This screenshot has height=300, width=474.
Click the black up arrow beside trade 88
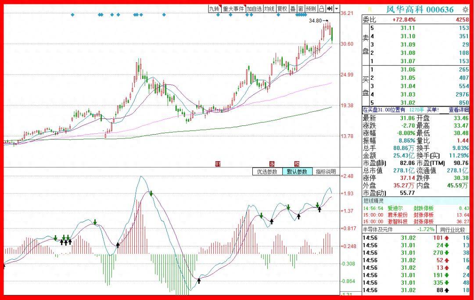[x=446, y=290]
